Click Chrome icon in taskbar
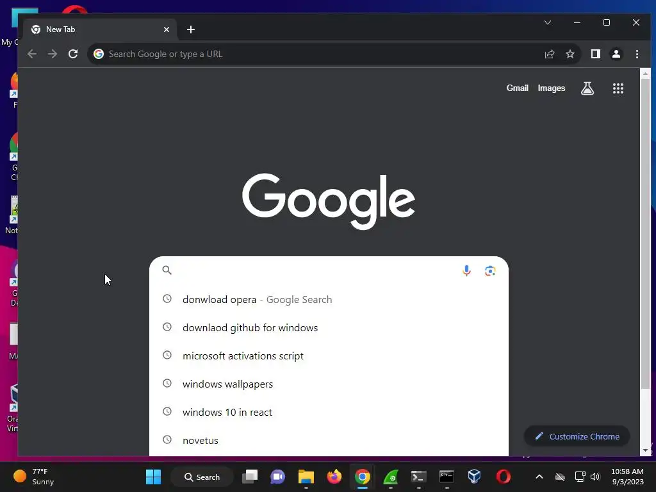The image size is (656, 492). click(x=363, y=477)
